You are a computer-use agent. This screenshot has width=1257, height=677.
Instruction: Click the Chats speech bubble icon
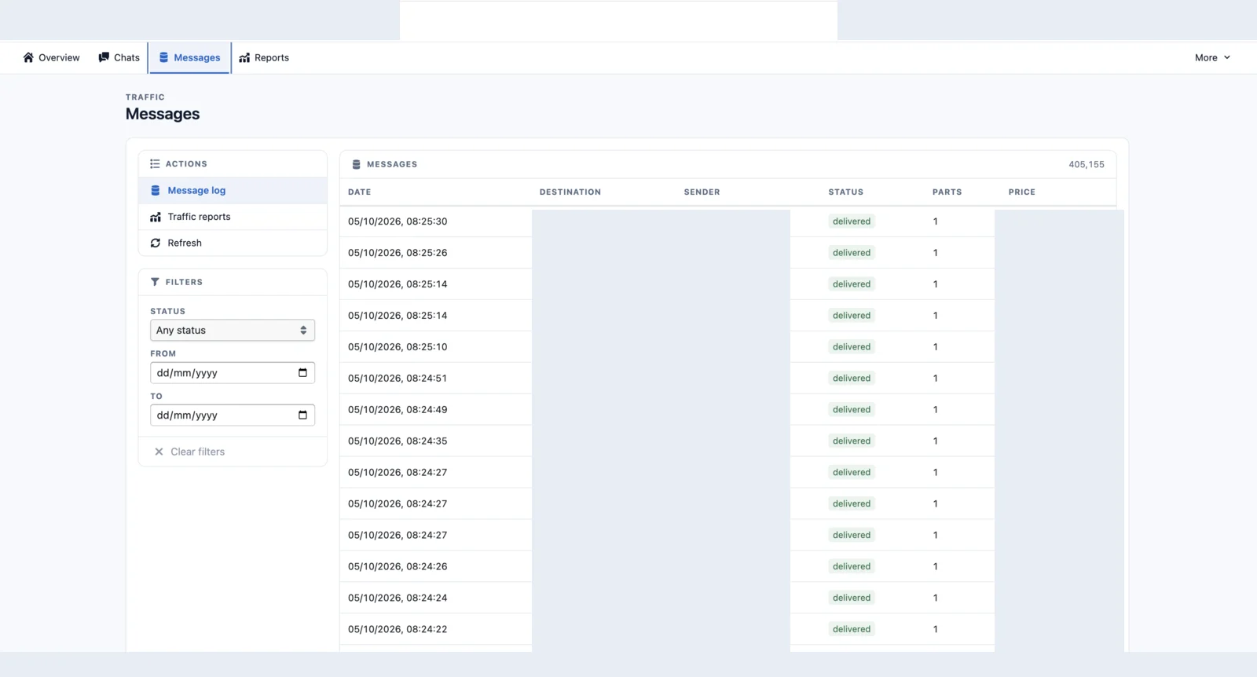pyautogui.click(x=104, y=57)
